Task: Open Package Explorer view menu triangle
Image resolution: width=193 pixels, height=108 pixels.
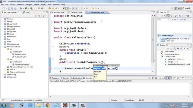Action: 47,16
